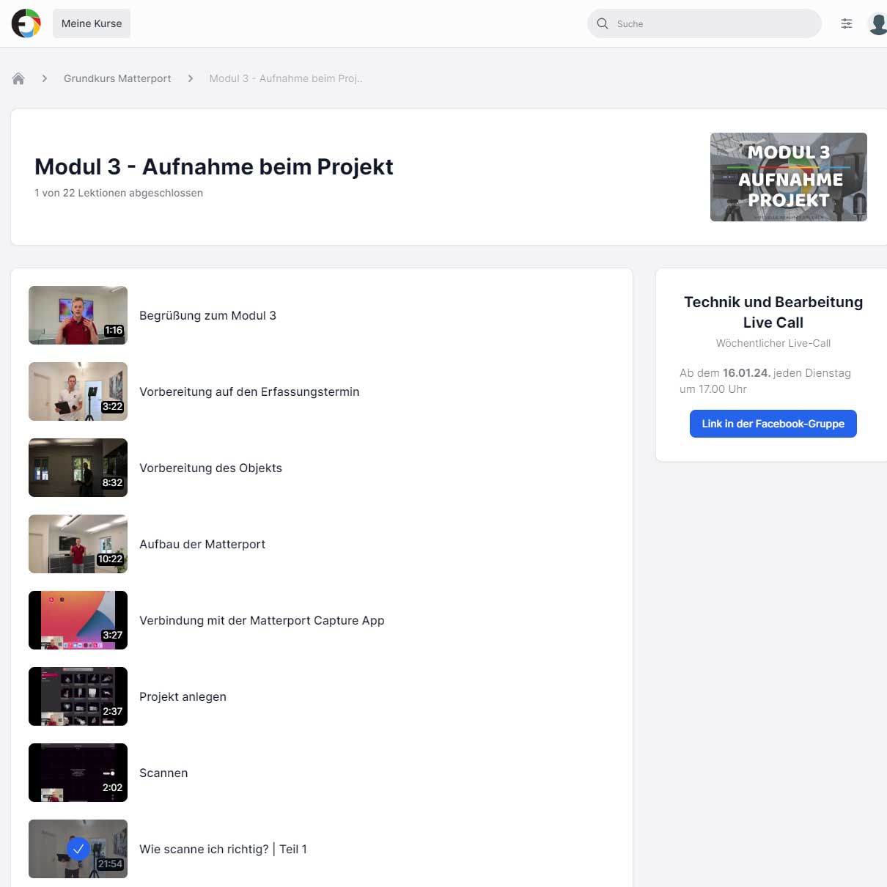Viewport: 887px width, 887px height.
Task: Open Meine Kurse menu
Action: pyautogui.click(x=92, y=23)
